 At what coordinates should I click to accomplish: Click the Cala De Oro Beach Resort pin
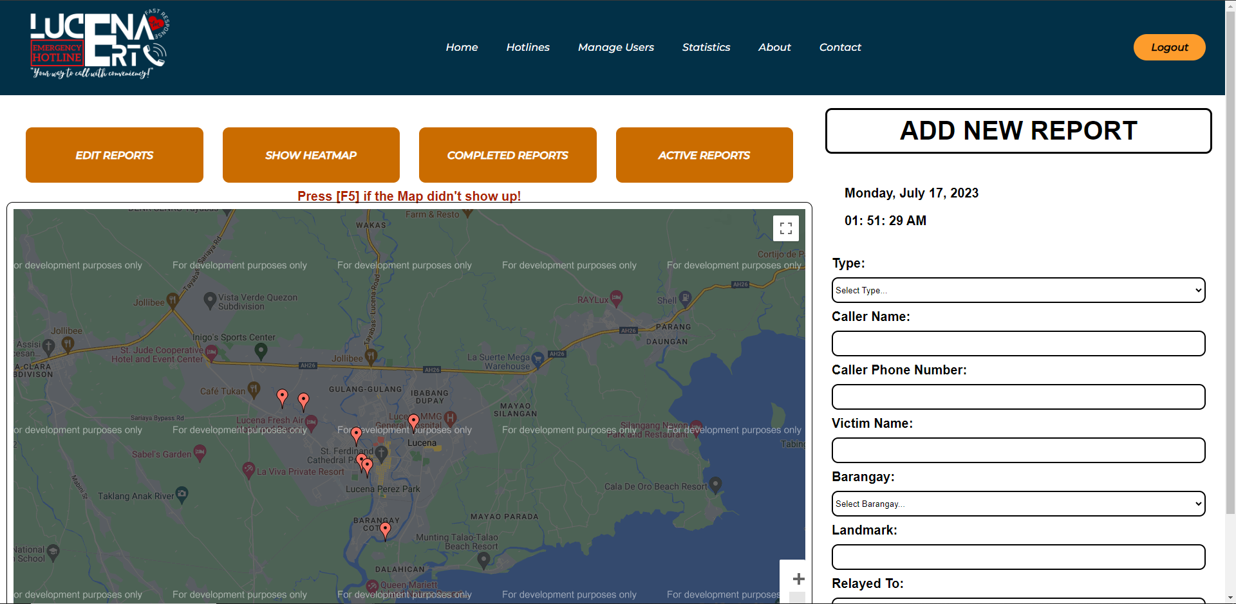click(715, 484)
